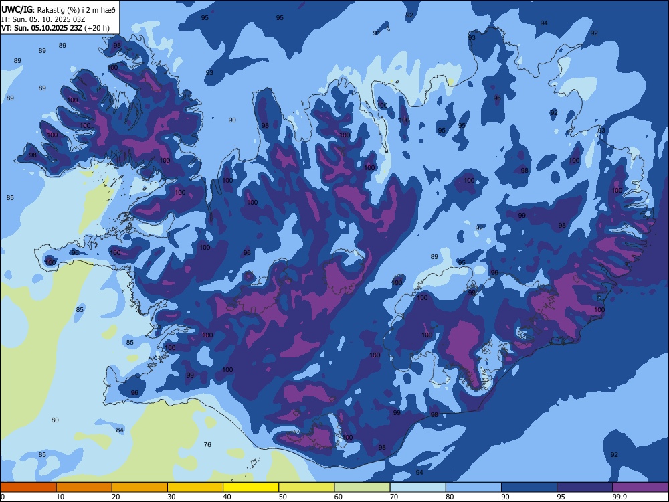The height and width of the screenshot is (502, 669).
Task: Click the '99.9' legend tick label
Action: 619,497
